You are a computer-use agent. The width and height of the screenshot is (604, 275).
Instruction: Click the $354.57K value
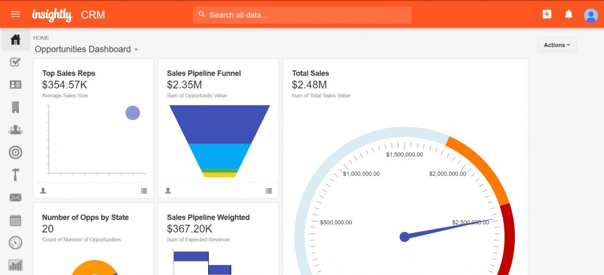(x=64, y=85)
